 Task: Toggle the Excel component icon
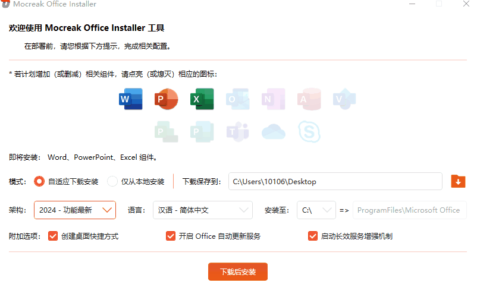(202, 99)
